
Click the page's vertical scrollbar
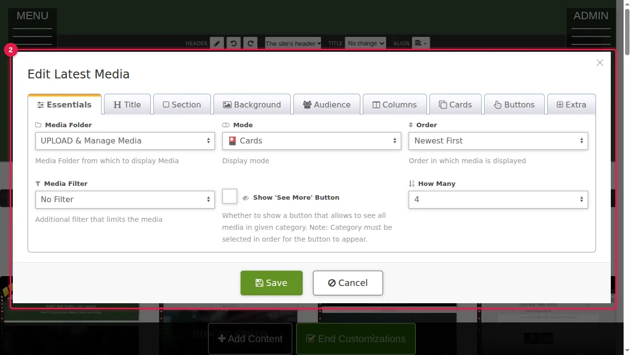pos(627,177)
